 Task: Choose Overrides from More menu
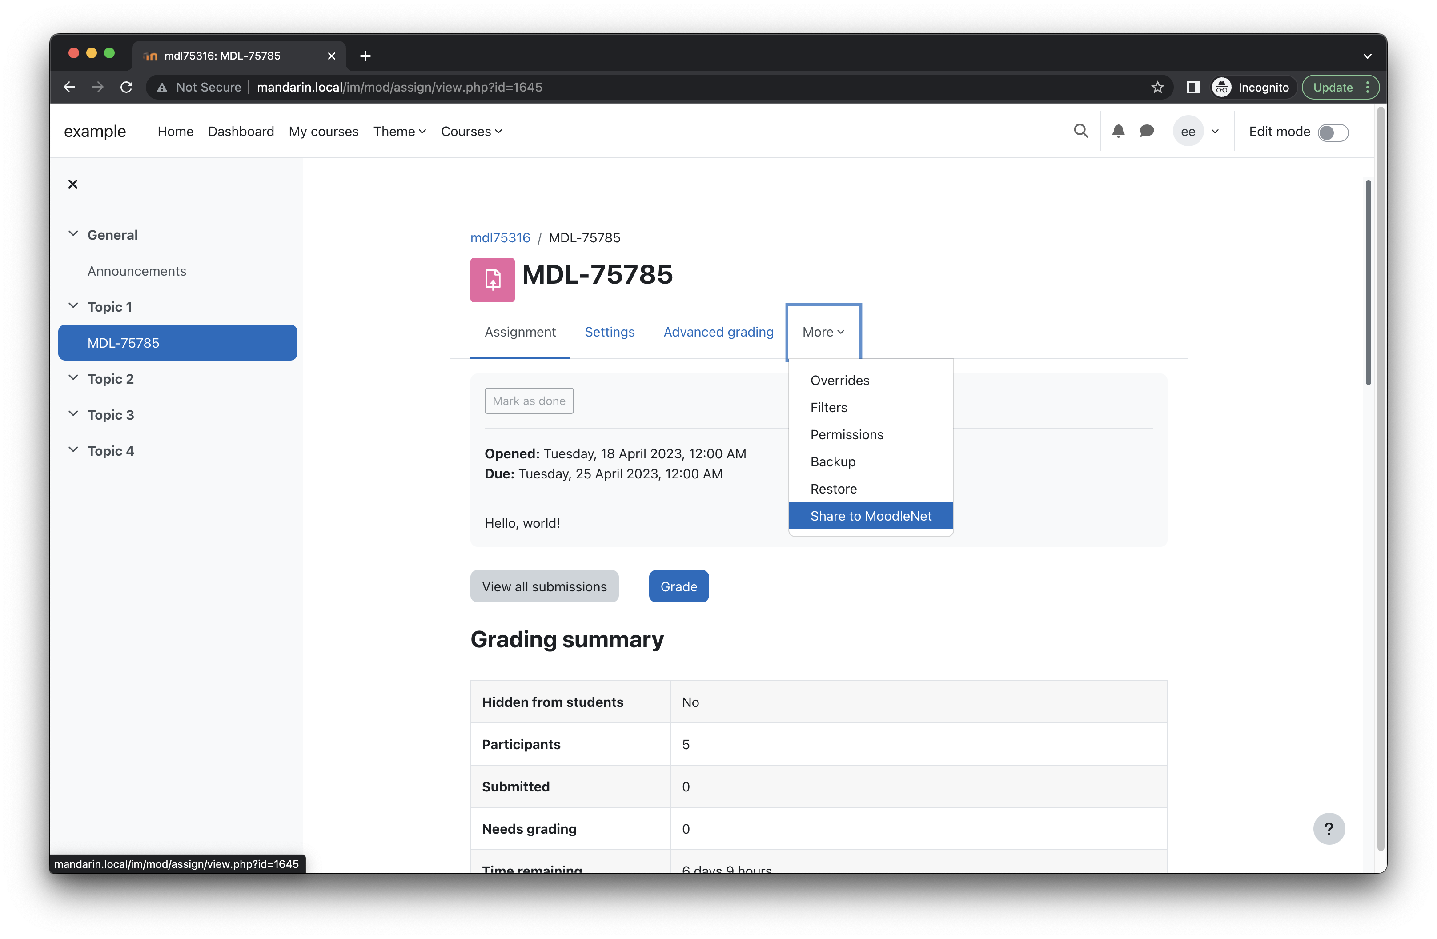click(871, 381)
